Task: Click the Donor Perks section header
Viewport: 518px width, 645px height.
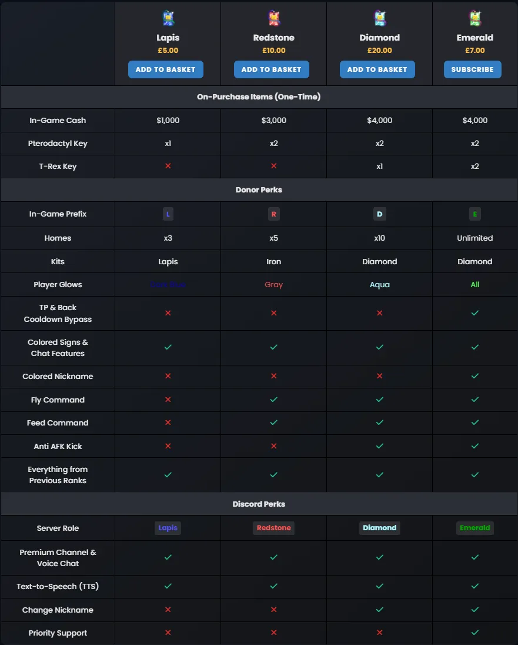Action: tap(259, 190)
